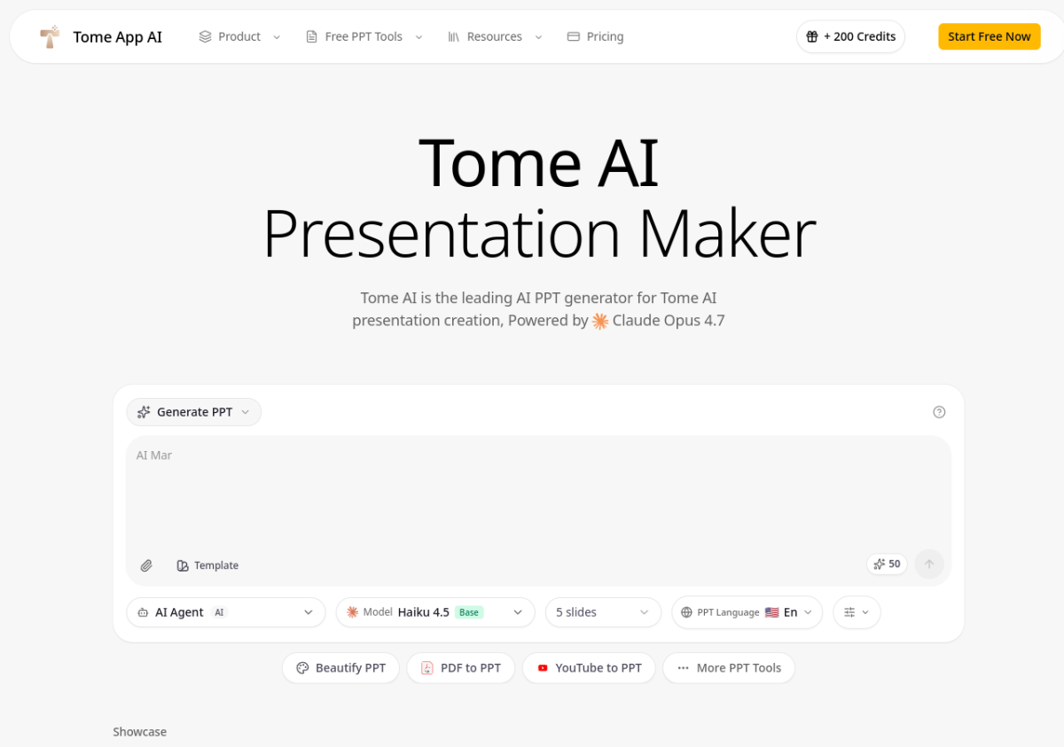Click the Tome AI headline text
This screenshot has width=1064, height=747.
click(538, 163)
